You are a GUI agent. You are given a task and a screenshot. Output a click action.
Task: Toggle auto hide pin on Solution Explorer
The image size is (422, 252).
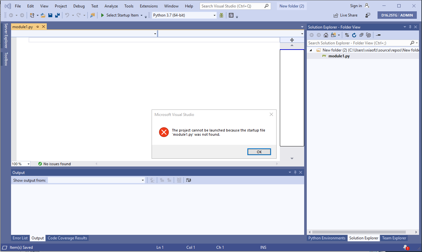pos(410,27)
